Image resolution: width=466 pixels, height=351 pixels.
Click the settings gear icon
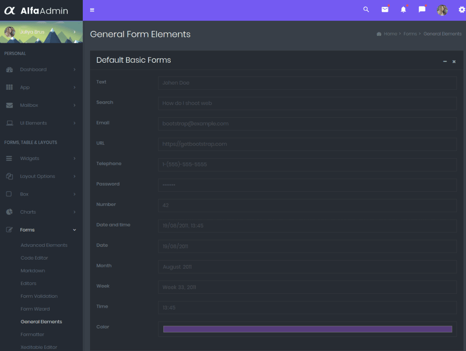(x=461, y=10)
